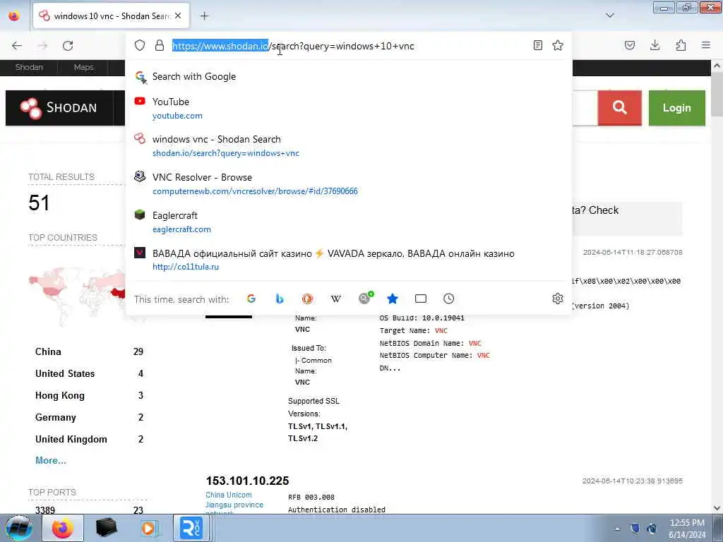Choose VNC Resolver - Browse suggestion
This screenshot has width=723, height=542.
point(348,183)
